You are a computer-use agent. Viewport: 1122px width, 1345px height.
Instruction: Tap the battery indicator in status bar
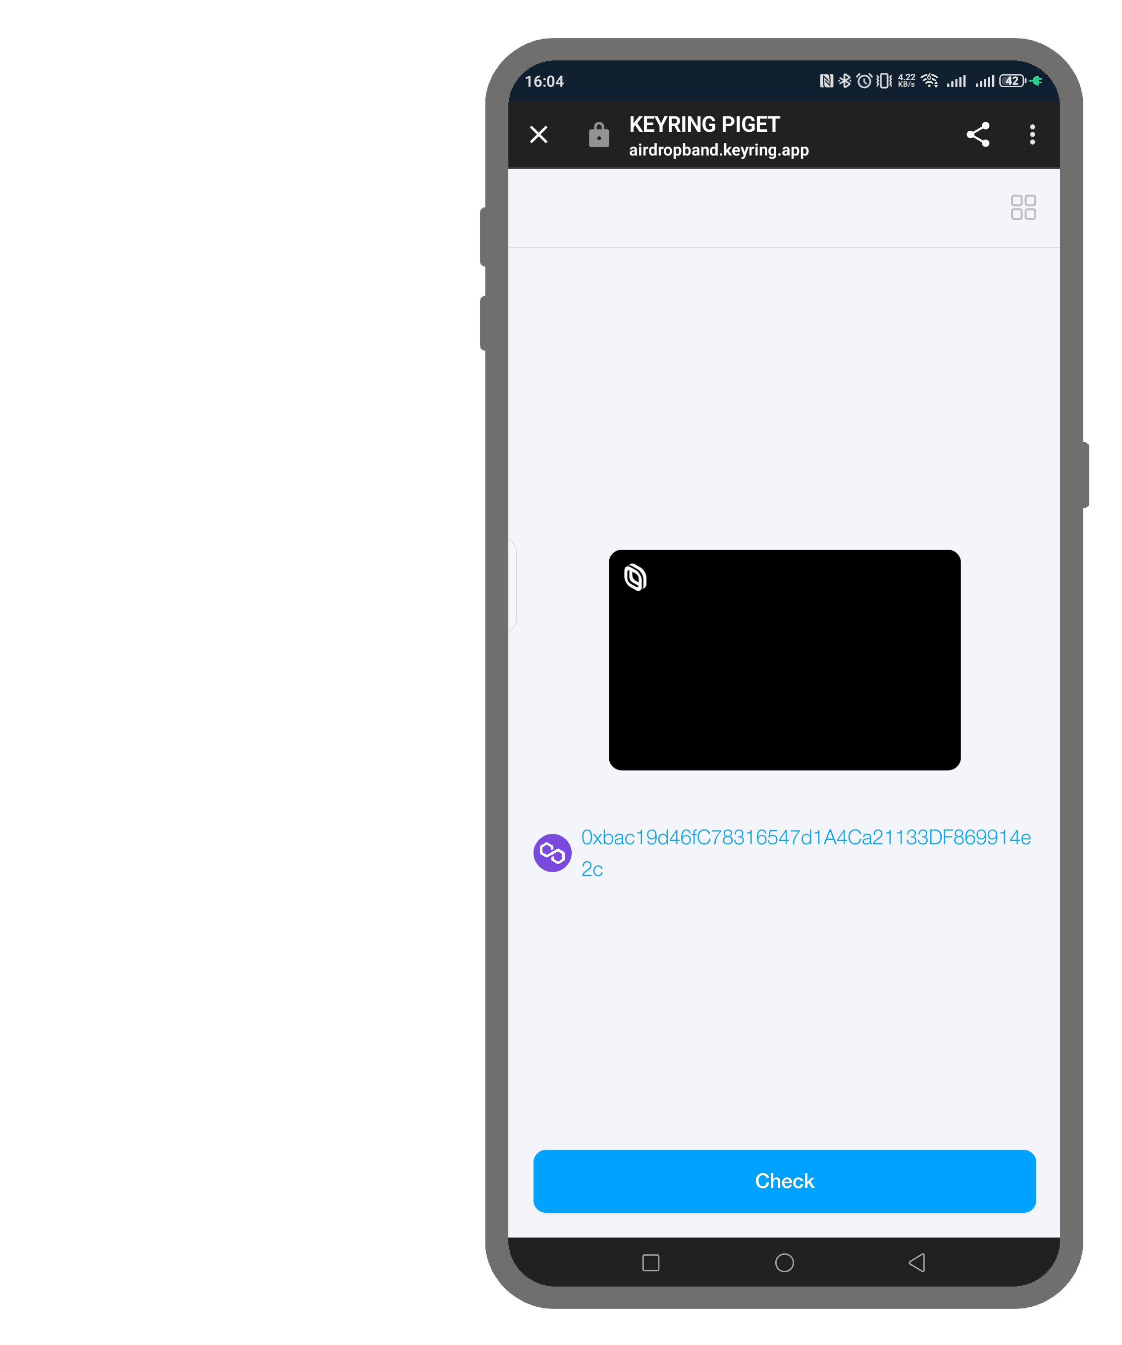pyautogui.click(x=1013, y=81)
